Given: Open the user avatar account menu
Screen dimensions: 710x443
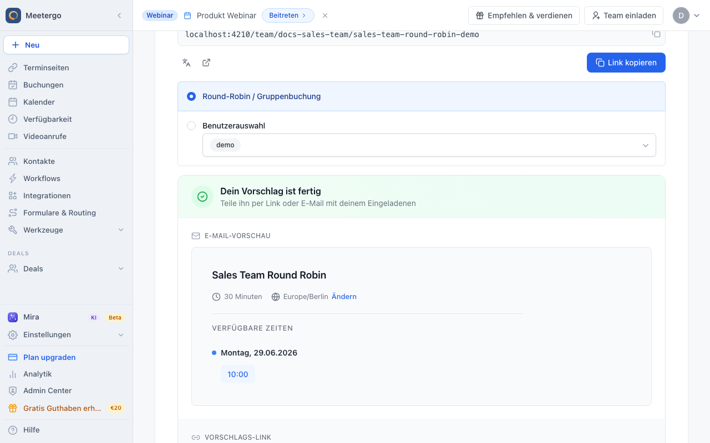Looking at the screenshot, I should (686, 16).
